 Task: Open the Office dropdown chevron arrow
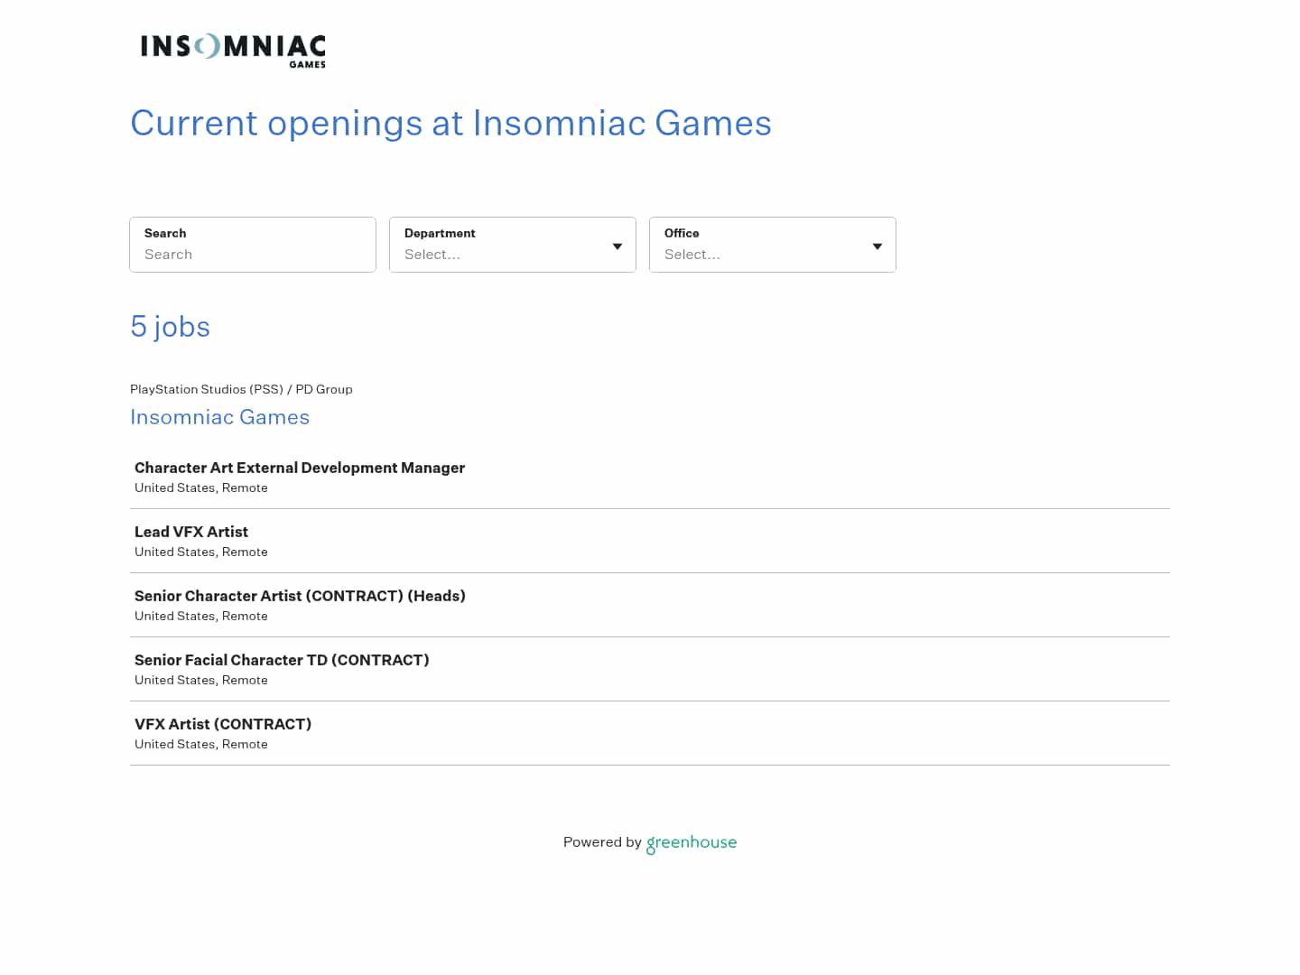(877, 246)
